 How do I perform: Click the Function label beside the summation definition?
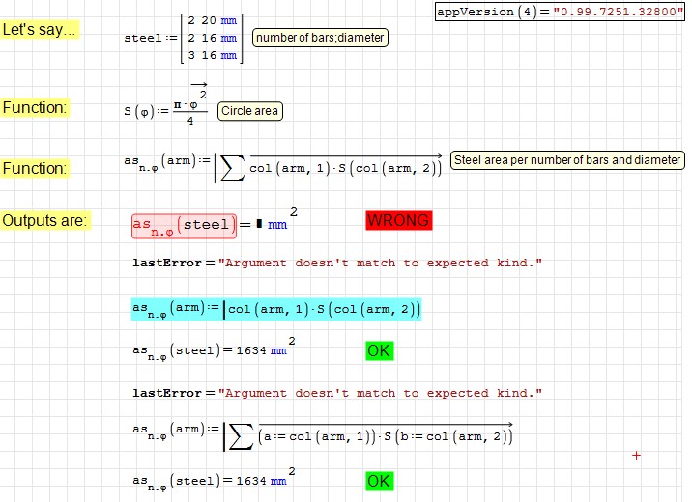point(35,169)
